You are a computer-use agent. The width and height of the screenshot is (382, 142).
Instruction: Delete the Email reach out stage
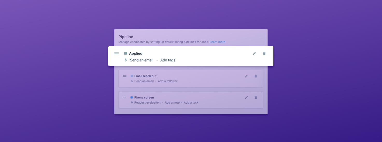[x=256, y=76]
